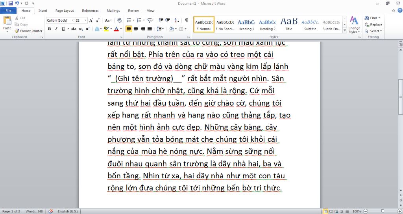Save the document with the floppy icon

pyautogui.click(x=11, y=3)
